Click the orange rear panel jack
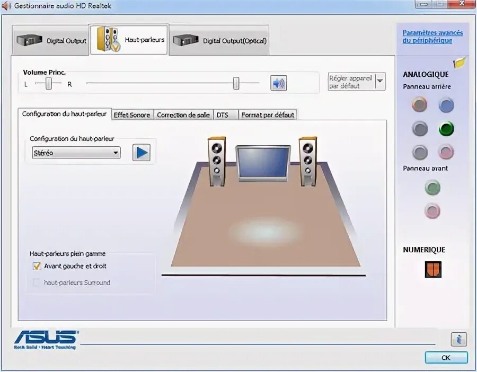The height and width of the screenshot is (372, 477). tap(420, 104)
